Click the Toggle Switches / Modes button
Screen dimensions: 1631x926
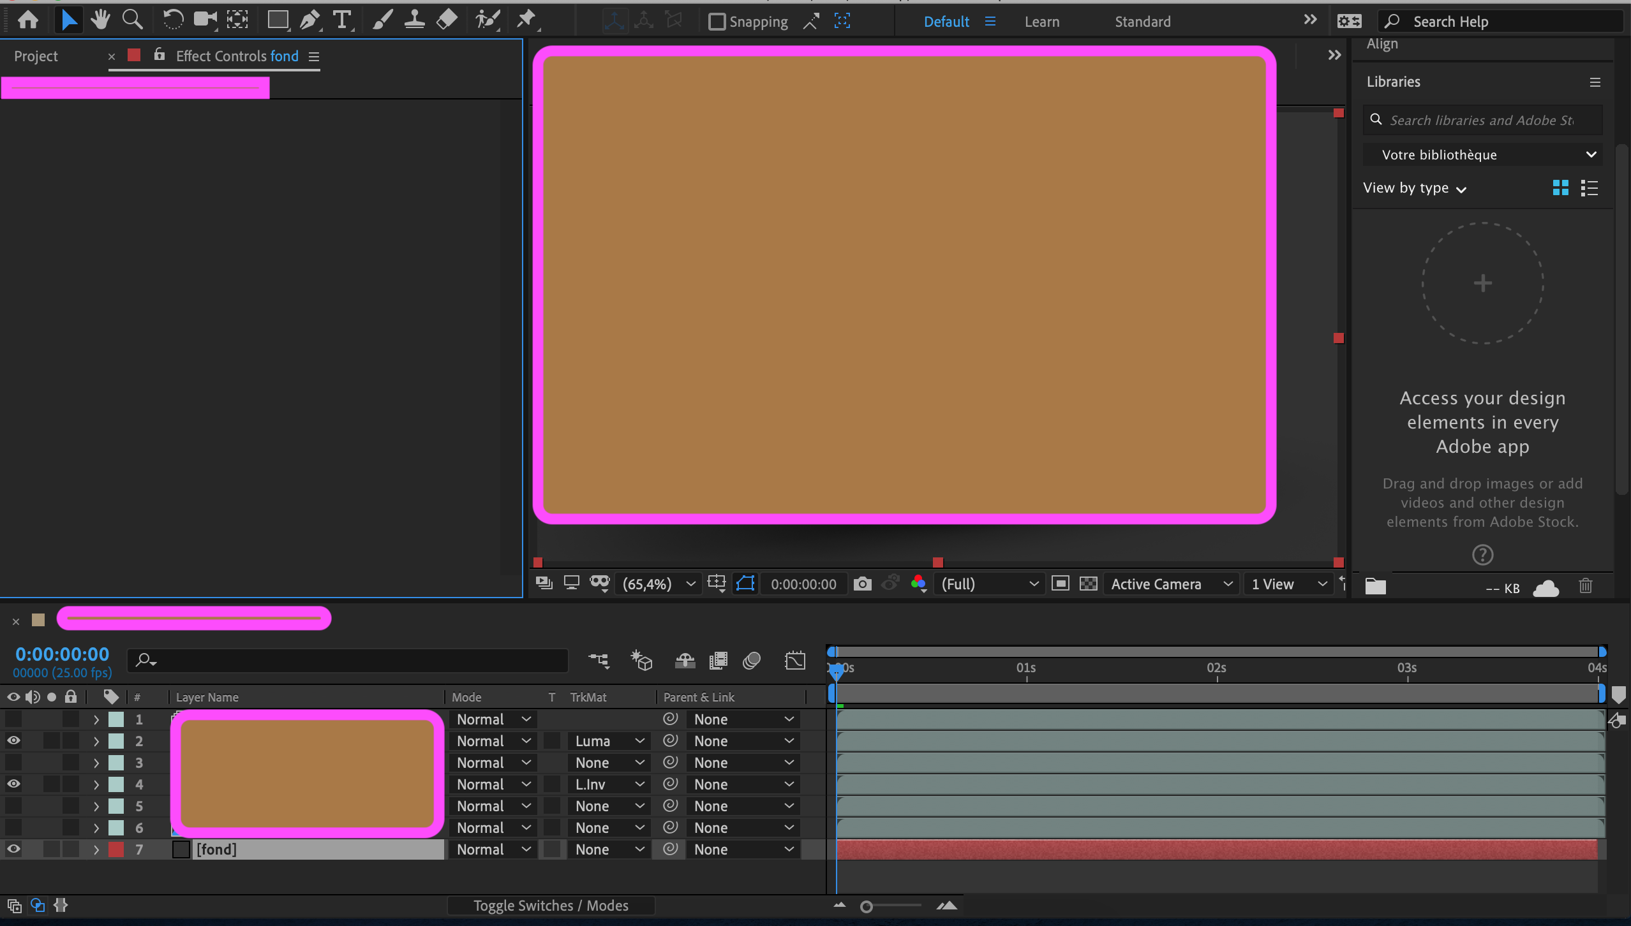coord(551,905)
